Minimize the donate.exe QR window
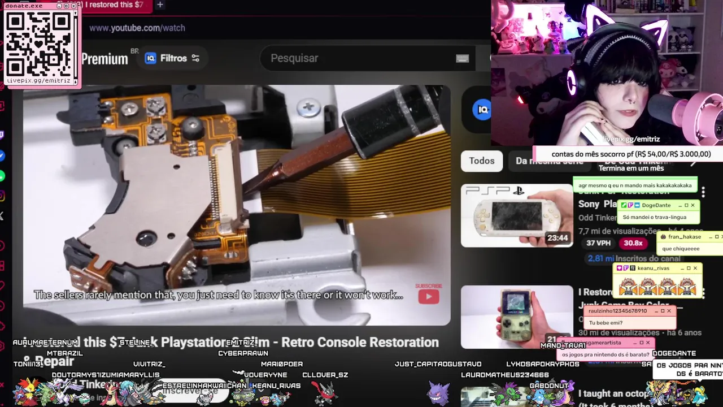Screen dimensions: 723x407 tap(59, 6)
